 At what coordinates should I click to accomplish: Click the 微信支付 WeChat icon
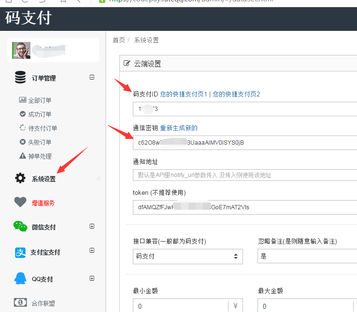pos(20,226)
